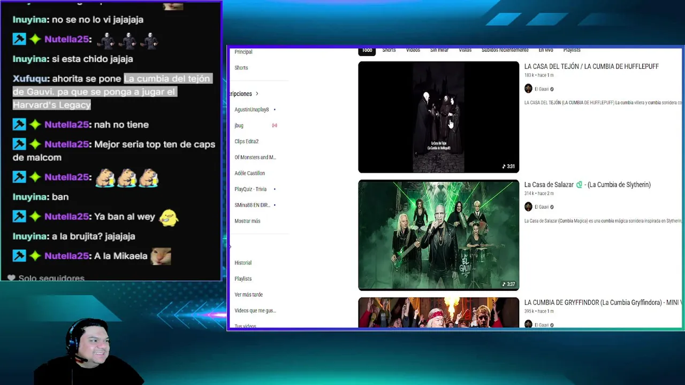Open La Cumbia de Gryffindor thumbnail
685x385 pixels.
pyautogui.click(x=438, y=312)
